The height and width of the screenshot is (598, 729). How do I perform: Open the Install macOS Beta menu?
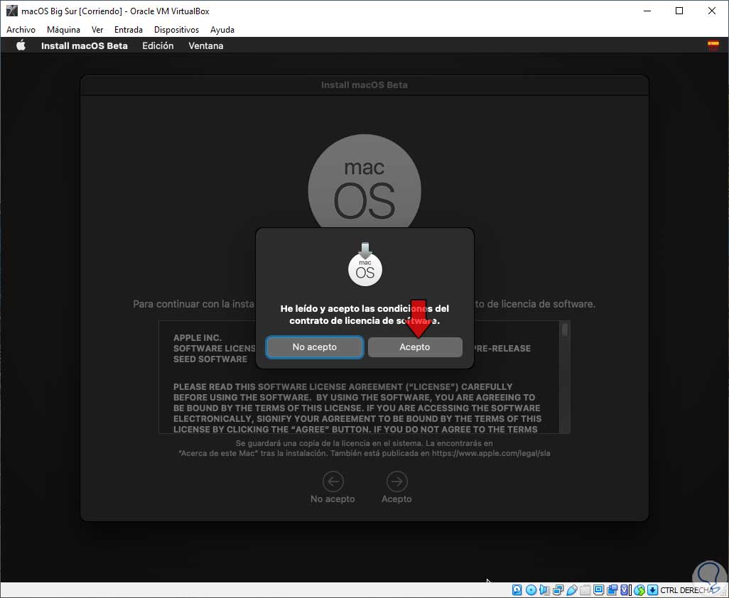click(84, 45)
